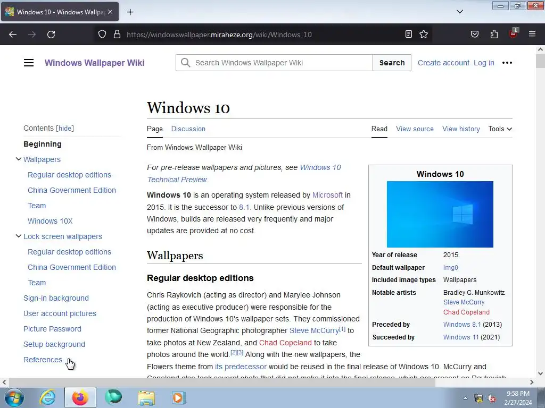
Task: Jump to the Windows 10X section
Action: tap(50, 221)
